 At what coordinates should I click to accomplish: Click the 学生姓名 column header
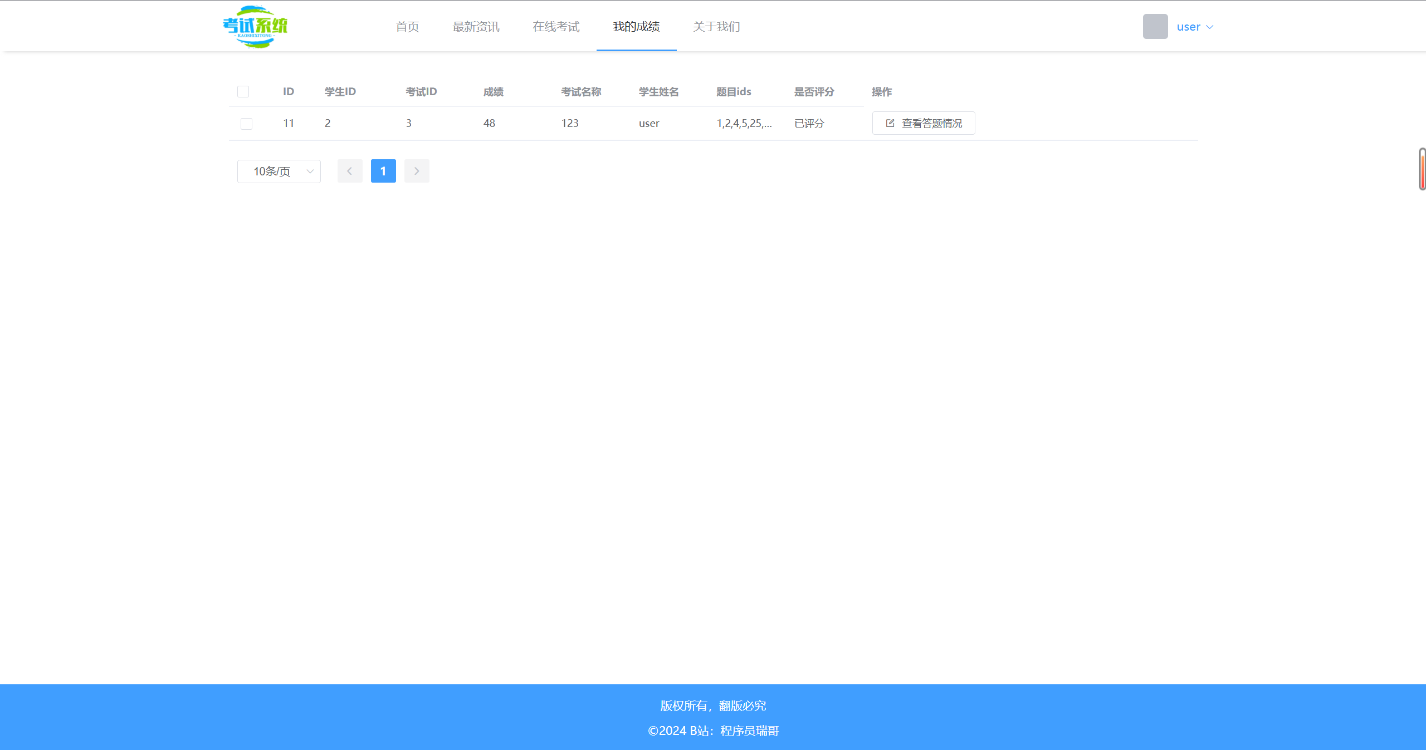click(659, 92)
